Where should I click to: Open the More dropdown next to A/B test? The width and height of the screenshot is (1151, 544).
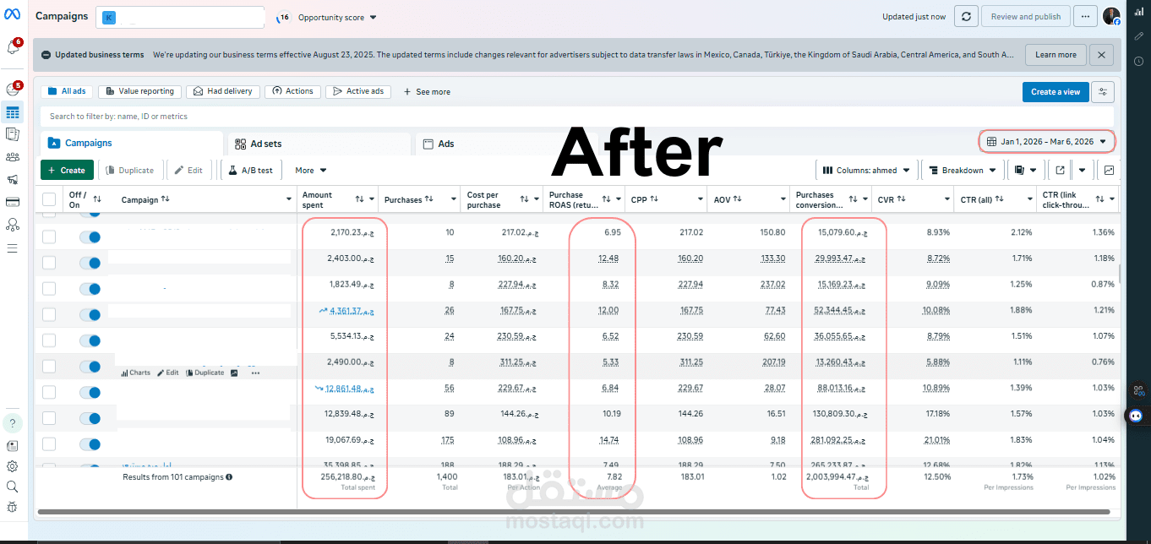(x=310, y=171)
